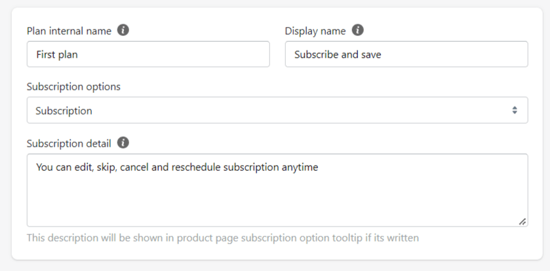Viewport: 550px width, 271px height.
Task: Click the 'You can edit, skip' sentence
Action: click(x=177, y=168)
